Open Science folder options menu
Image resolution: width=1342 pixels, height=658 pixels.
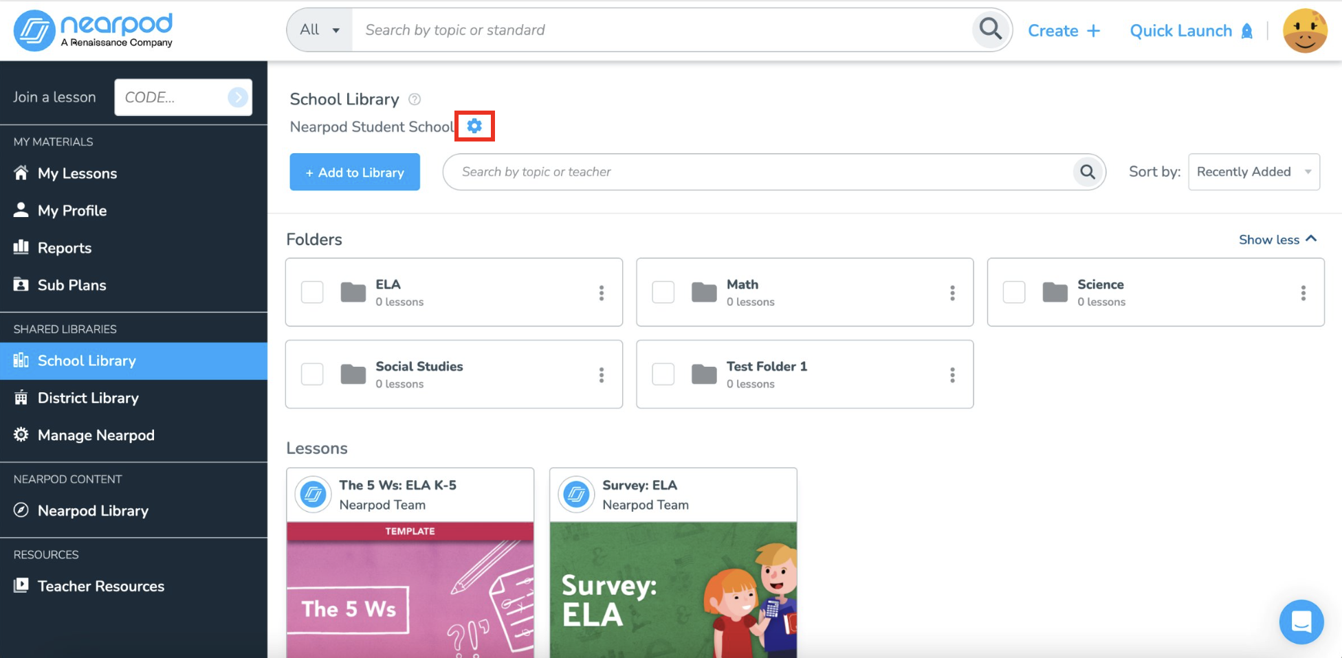1303,293
